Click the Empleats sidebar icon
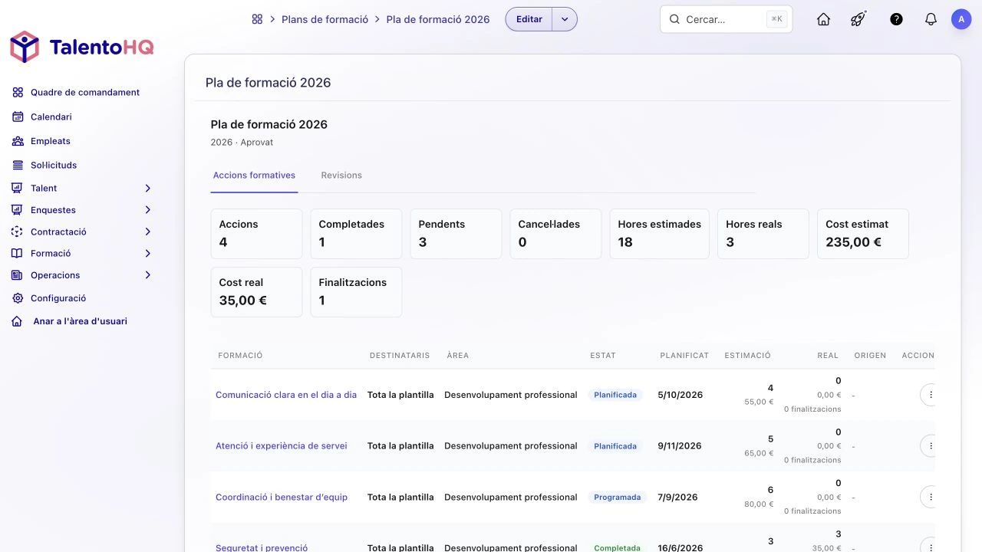This screenshot has width=982, height=552. [x=18, y=141]
